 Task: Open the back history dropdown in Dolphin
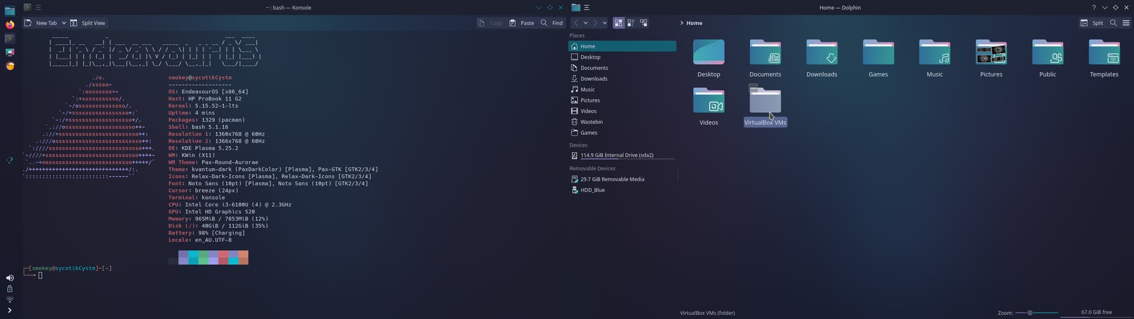585,23
